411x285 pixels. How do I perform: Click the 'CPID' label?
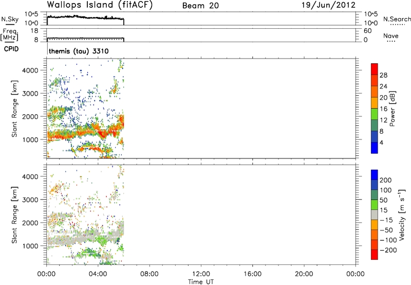pyautogui.click(x=11, y=49)
